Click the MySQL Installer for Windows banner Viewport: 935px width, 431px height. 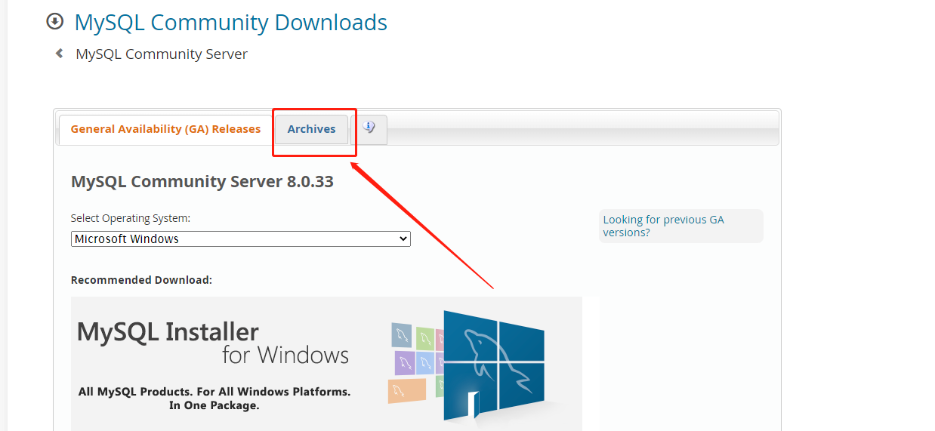326,363
